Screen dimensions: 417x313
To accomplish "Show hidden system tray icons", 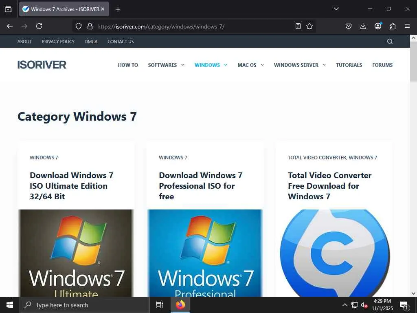I will [345, 305].
